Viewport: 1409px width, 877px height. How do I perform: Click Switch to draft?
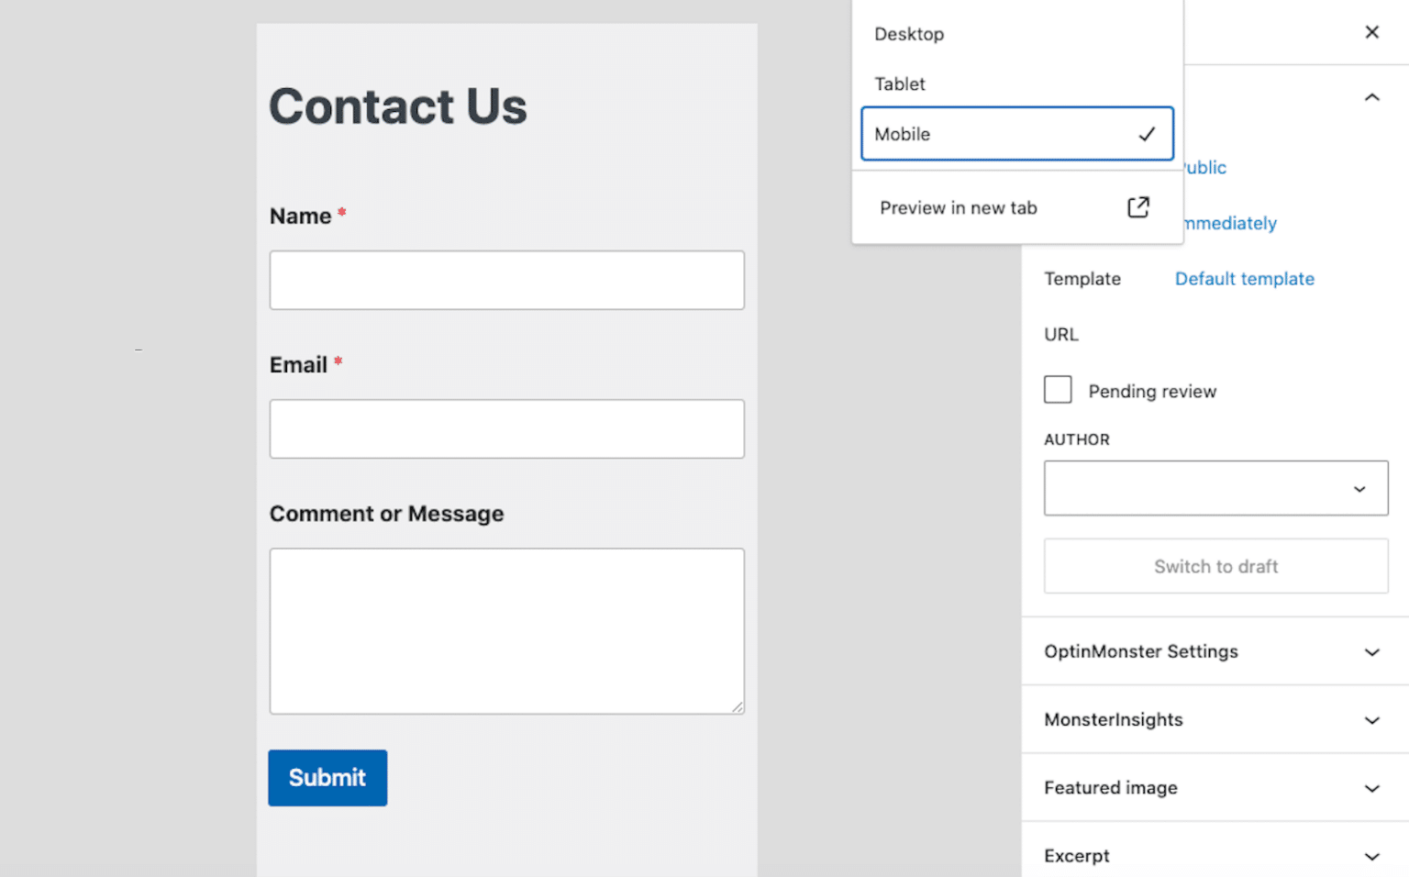tap(1215, 566)
